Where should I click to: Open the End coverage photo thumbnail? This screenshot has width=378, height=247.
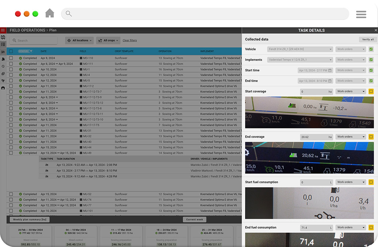tap(310, 158)
